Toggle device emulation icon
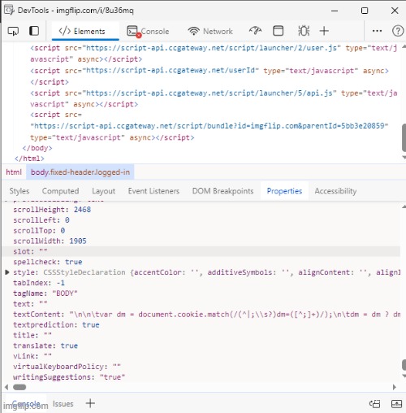Image resolution: width=406 pixels, height=413 pixels. (x=34, y=31)
